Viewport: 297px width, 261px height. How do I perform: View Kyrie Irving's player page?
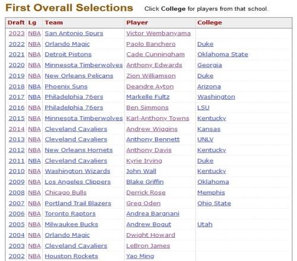(144, 161)
